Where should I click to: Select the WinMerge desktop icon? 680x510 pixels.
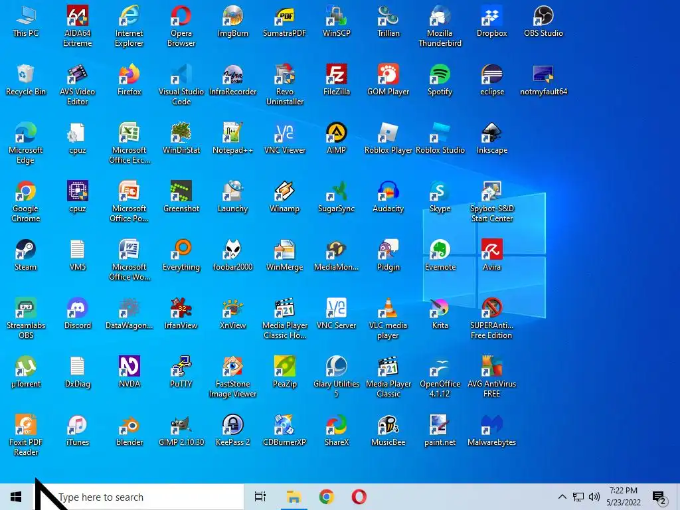coord(284,256)
